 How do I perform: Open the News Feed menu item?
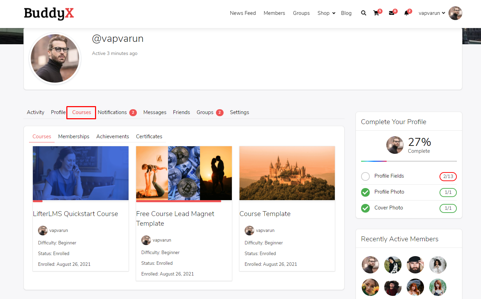(243, 13)
